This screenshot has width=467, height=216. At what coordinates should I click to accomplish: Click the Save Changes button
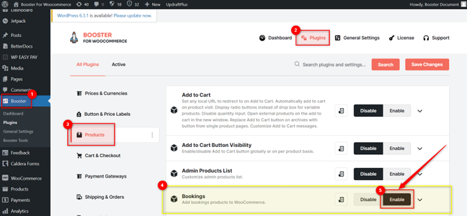tap(427, 64)
